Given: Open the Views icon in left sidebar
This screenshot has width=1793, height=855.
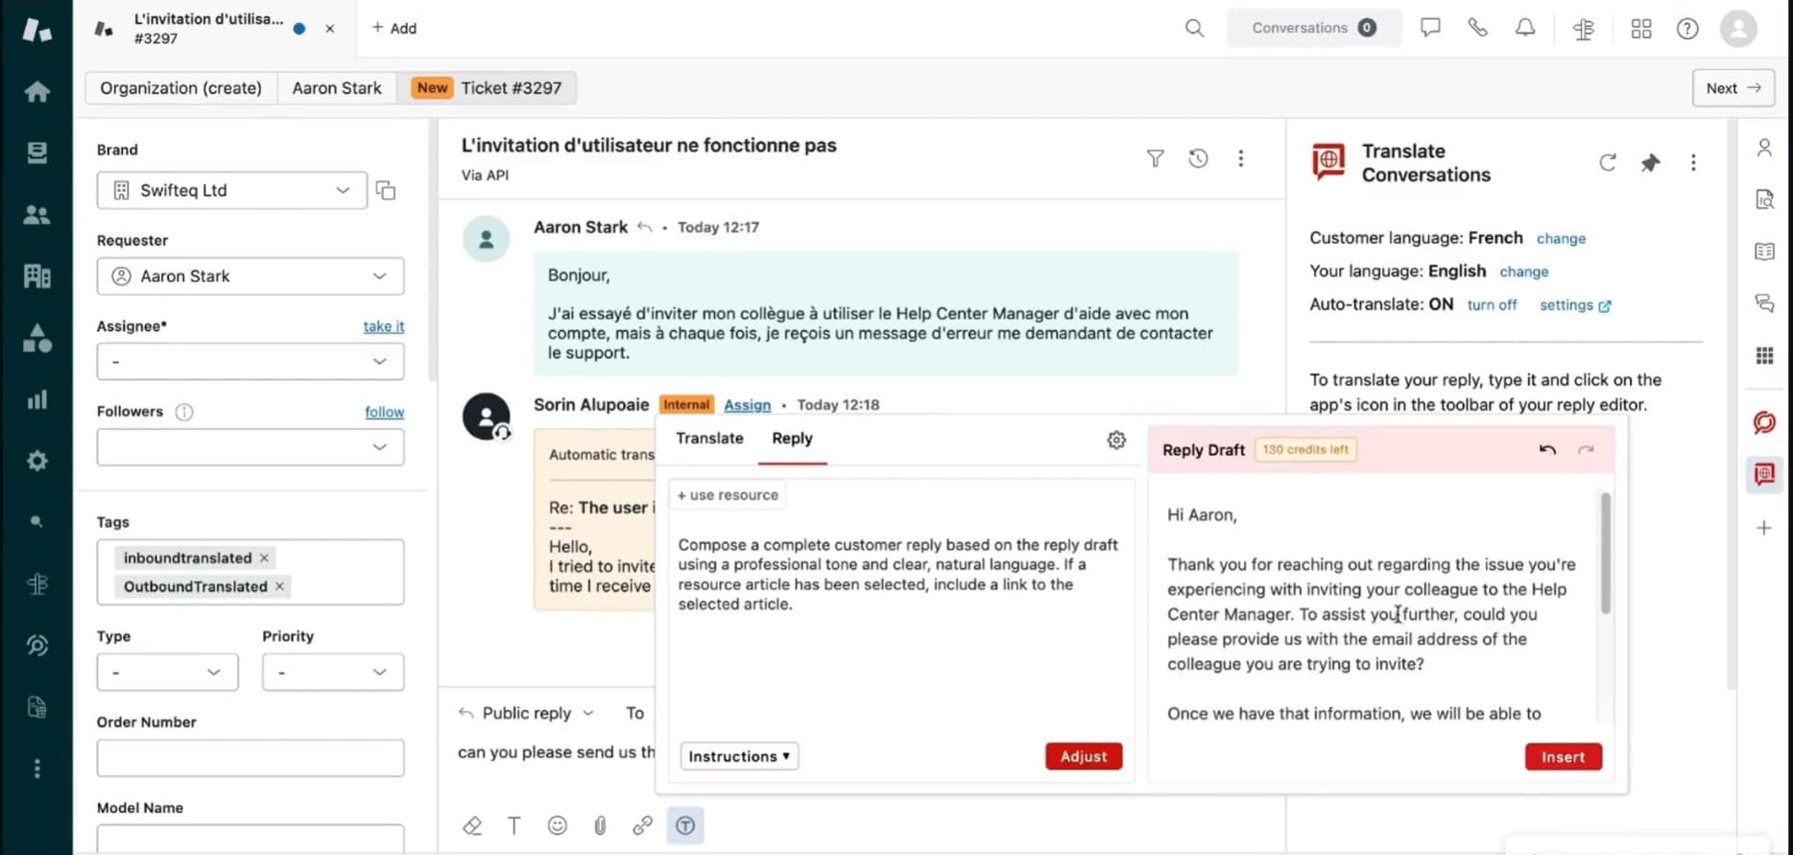Looking at the screenshot, I should coord(36,153).
